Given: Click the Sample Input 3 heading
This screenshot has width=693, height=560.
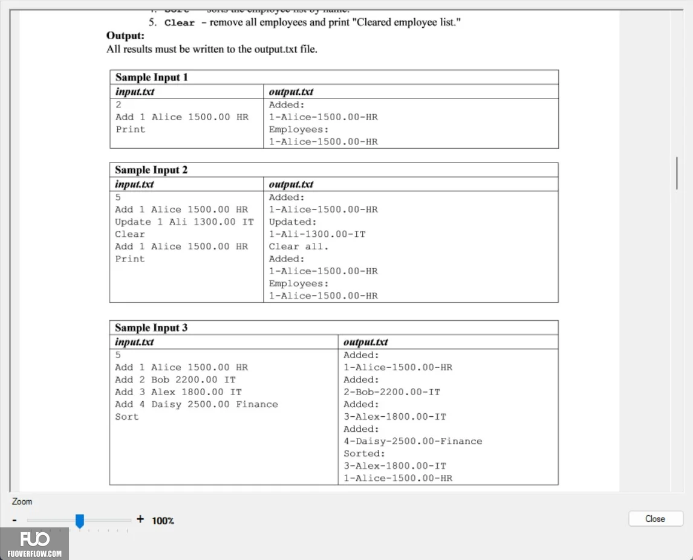Looking at the screenshot, I should (x=151, y=327).
